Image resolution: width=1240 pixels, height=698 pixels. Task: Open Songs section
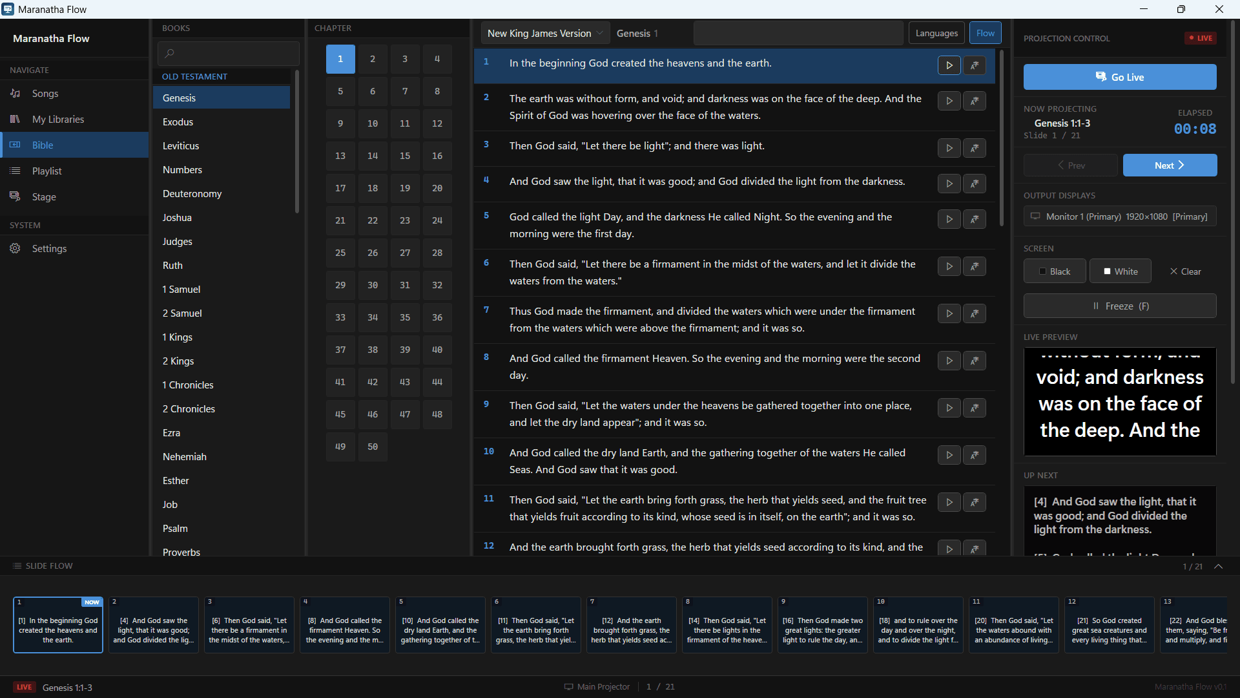74,94
